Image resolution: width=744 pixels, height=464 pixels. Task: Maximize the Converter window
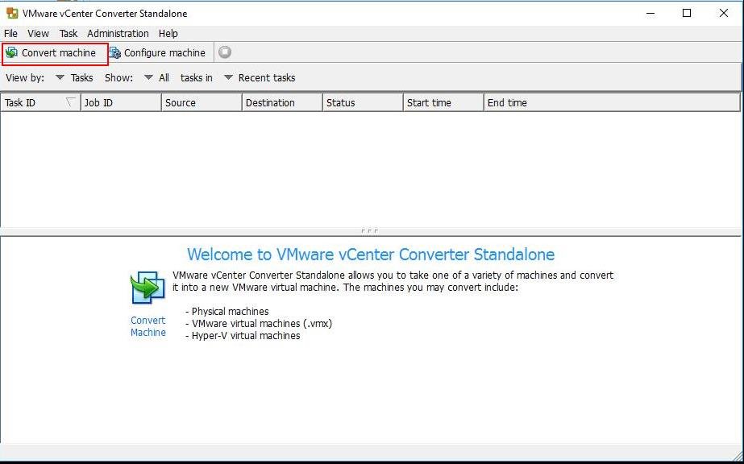[687, 13]
